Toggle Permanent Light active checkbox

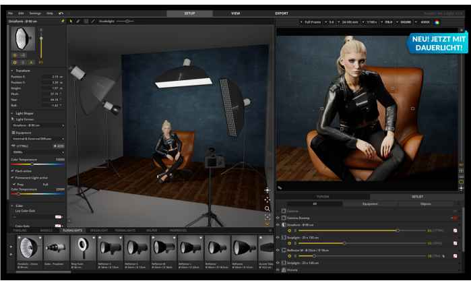(12, 177)
